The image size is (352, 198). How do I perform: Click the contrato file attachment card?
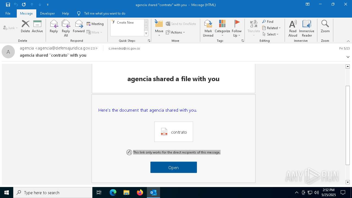tap(174, 132)
